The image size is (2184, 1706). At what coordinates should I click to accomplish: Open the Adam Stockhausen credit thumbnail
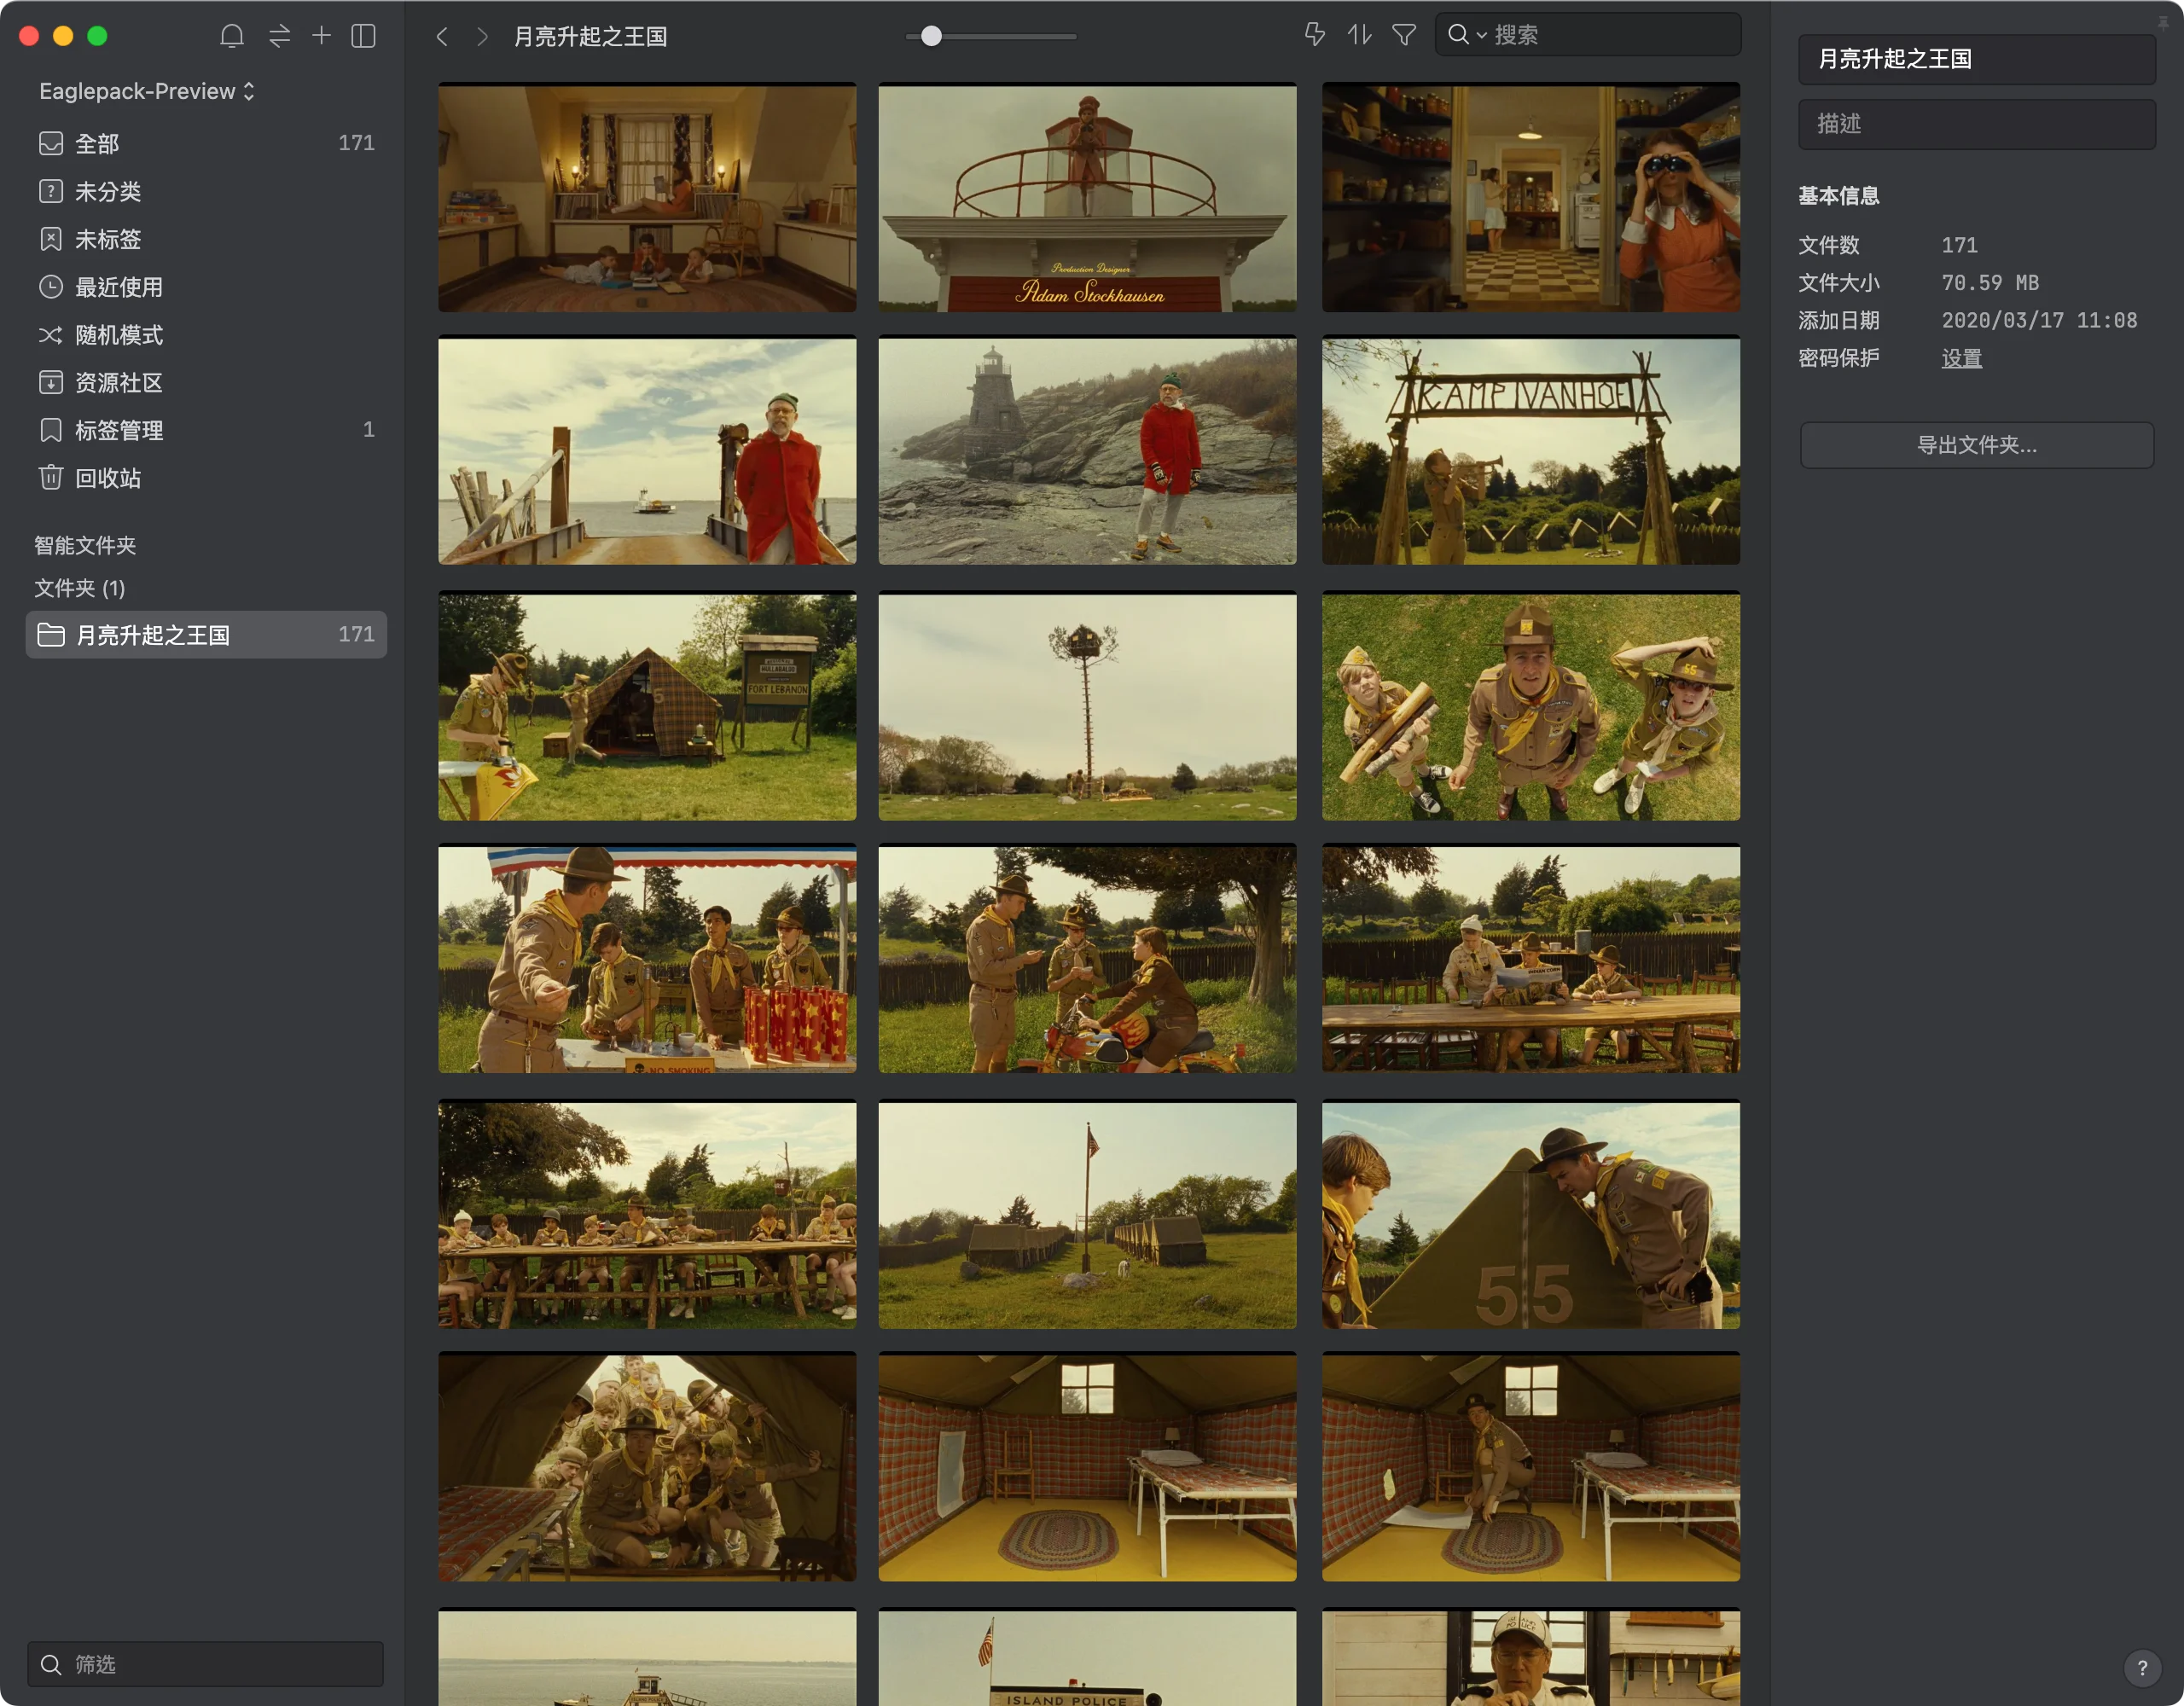[1087, 197]
